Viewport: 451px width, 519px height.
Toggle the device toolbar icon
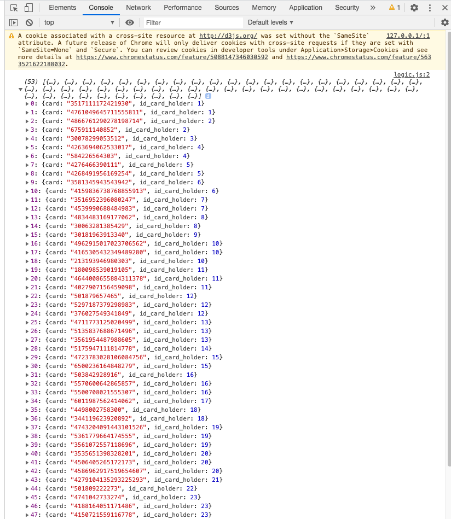29,8
